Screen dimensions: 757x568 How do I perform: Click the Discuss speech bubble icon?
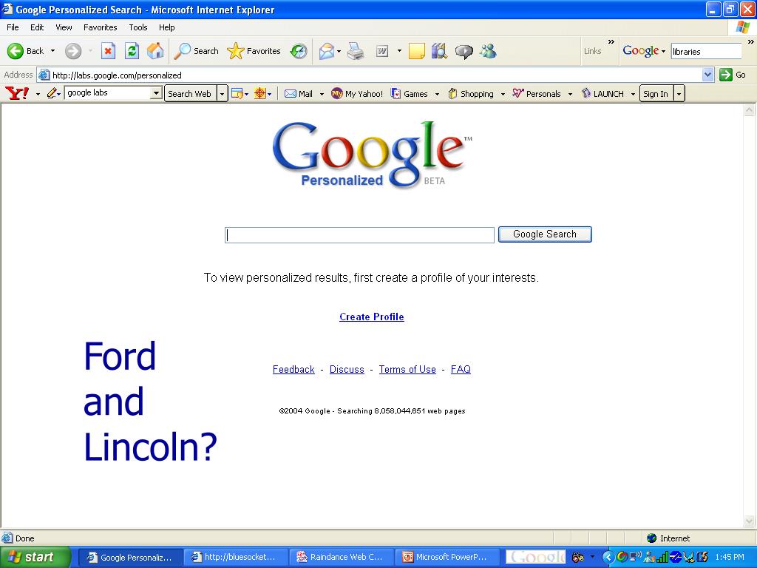coord(464,51)
